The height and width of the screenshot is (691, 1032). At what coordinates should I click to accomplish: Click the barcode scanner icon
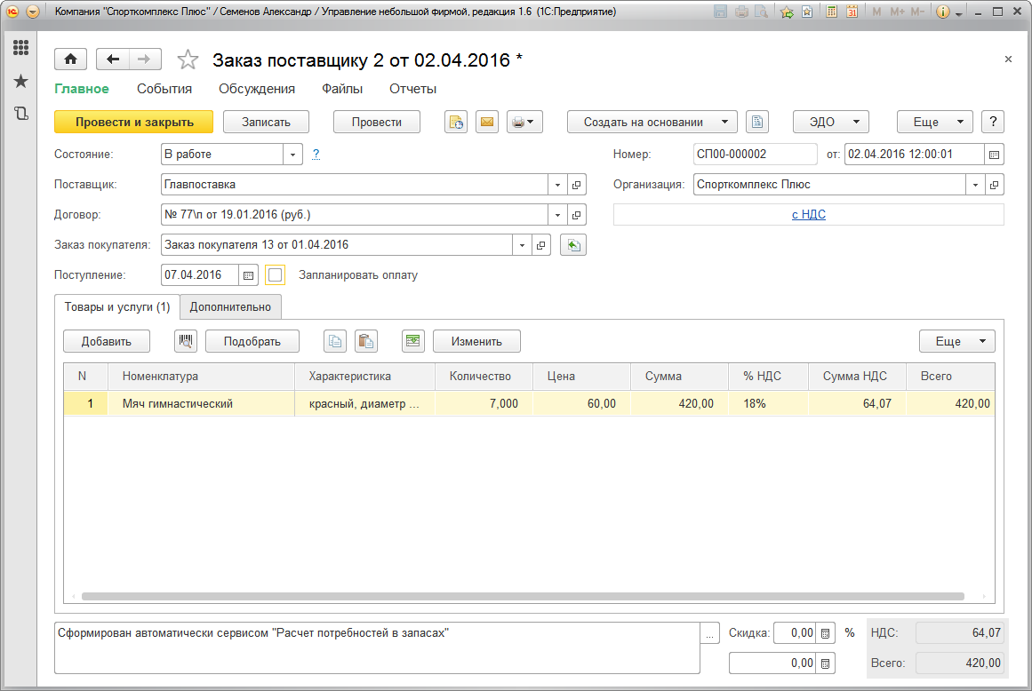(x=187, y=341)
